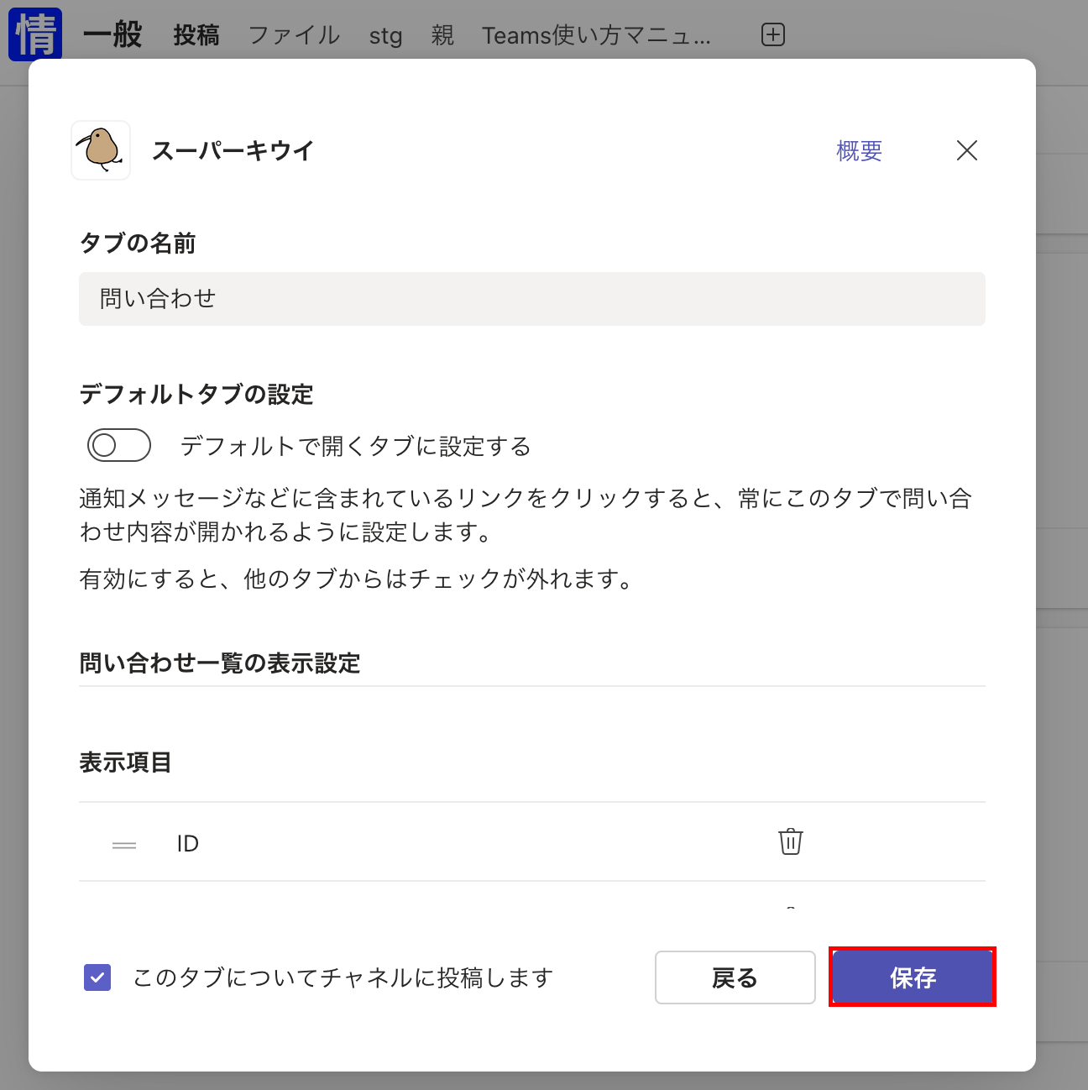Click the Save (保存) button

[913, 977]
